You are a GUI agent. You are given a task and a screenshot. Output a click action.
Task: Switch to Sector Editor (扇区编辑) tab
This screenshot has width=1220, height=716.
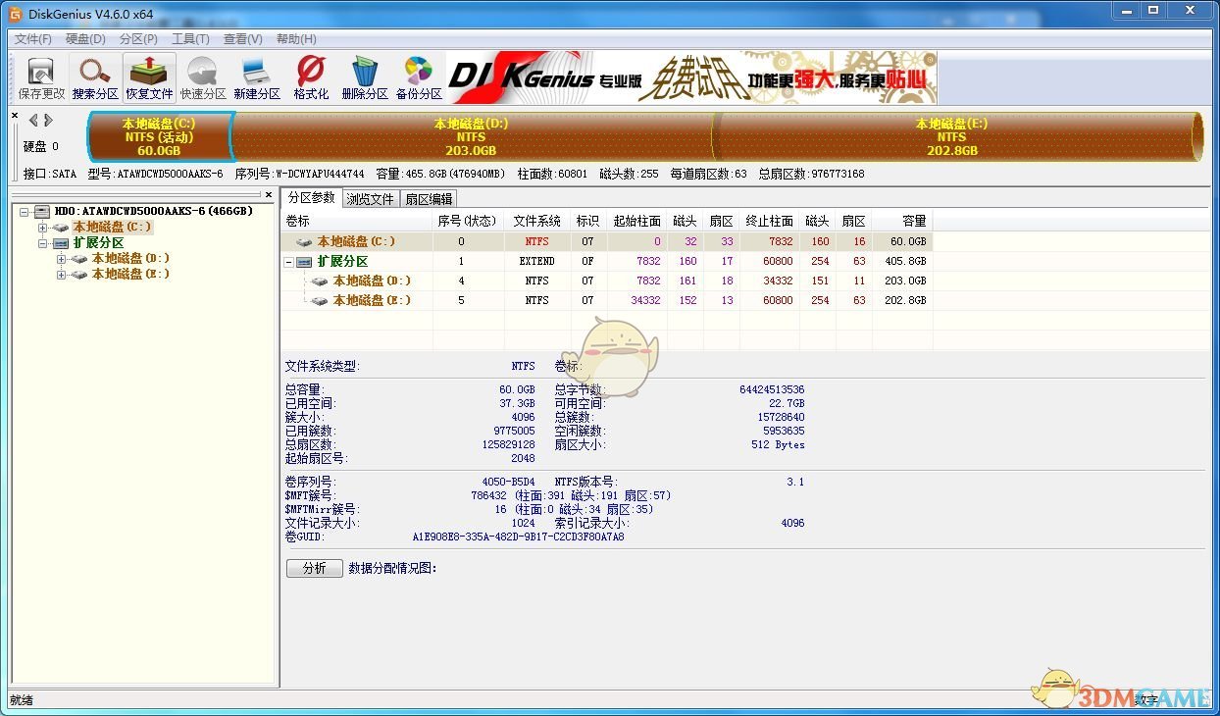point(429,199)
